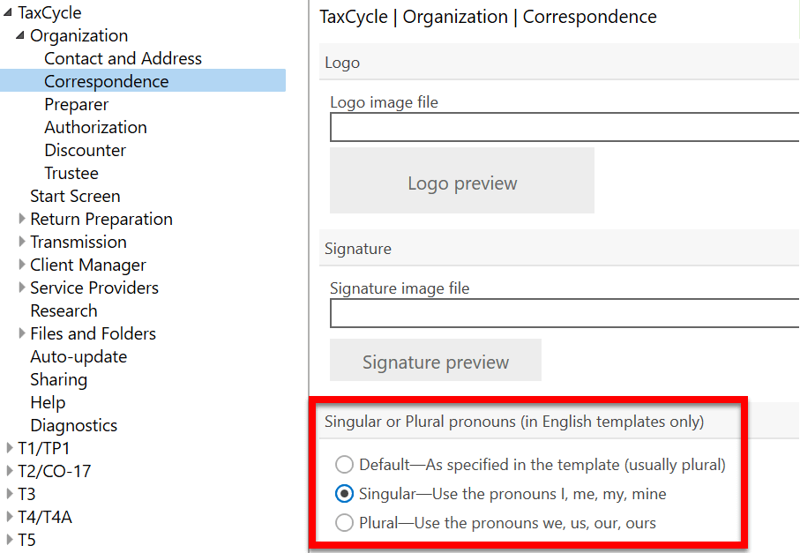Select the Plural pronouns radio button

[x=344, y=523]
